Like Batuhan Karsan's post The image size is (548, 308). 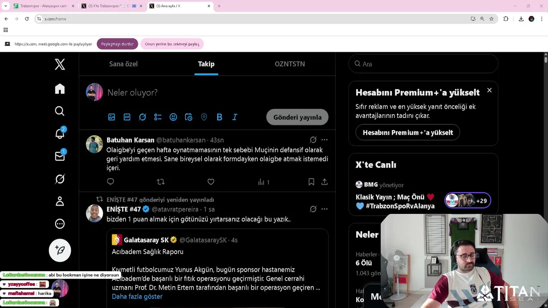211,182
